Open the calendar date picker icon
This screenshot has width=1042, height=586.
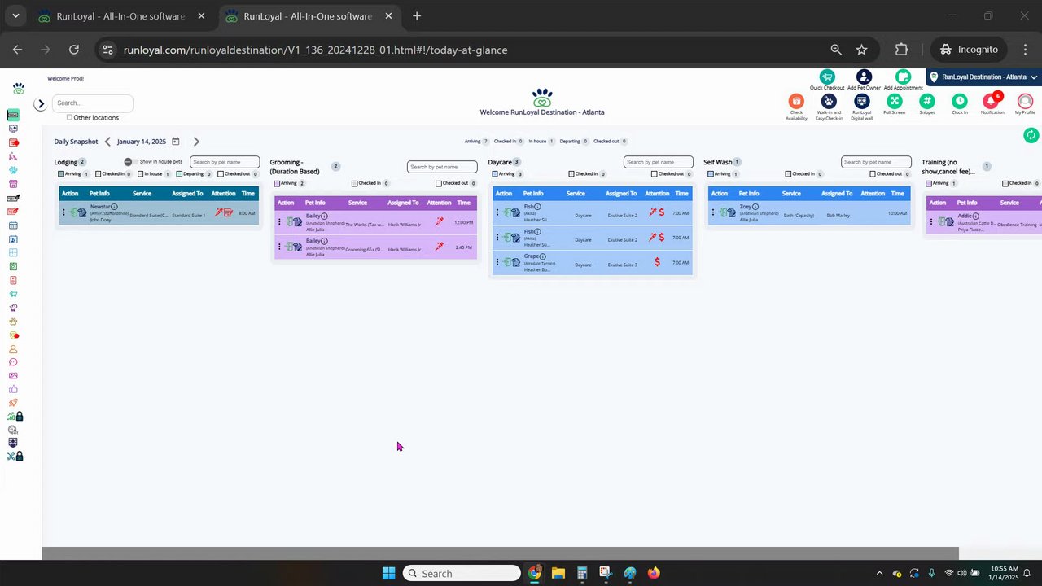(175, 141)
